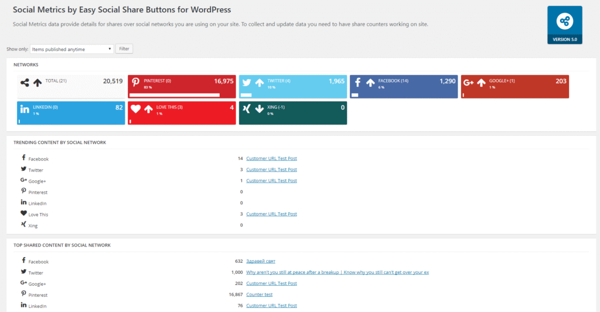Screen dimensions: 600x312
Task: Open the 'Здравей свят' top shared link
Action: (261, 261)
